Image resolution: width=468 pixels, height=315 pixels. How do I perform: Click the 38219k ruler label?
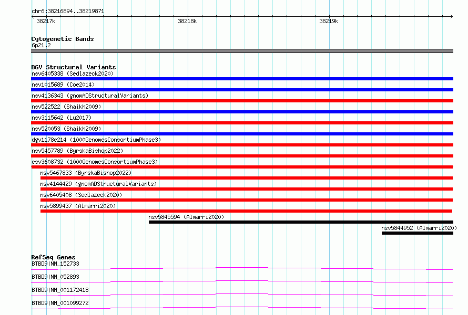point(329,21)
